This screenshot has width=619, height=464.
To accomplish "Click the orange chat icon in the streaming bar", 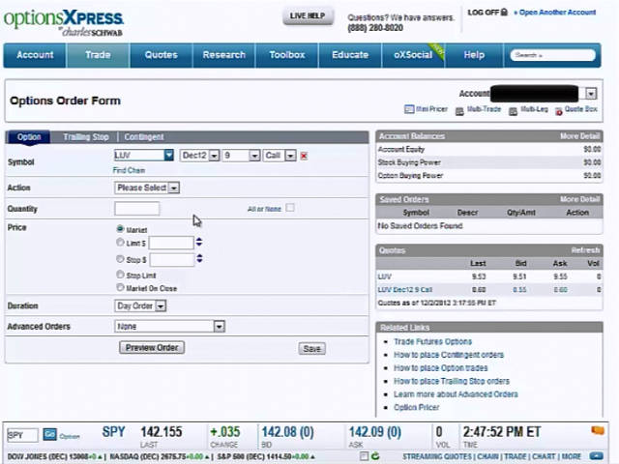I will pos(598,430).
